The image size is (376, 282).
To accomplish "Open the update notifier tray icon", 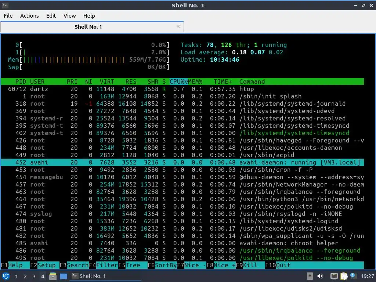I will pyautogui.click(x=353, y=276).
